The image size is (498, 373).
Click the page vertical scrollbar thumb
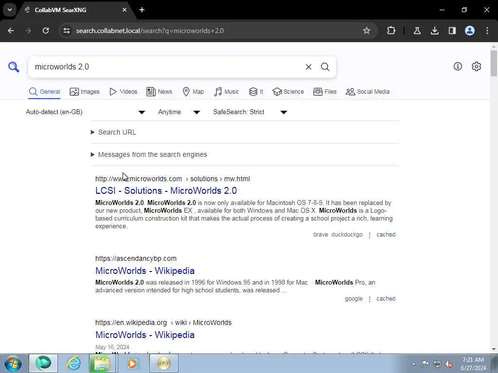tap(494, 63)
